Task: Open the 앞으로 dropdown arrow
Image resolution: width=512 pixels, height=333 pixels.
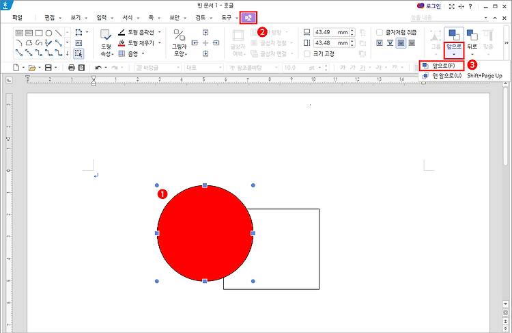Action: pyautogui.click(x=454, y=55)
